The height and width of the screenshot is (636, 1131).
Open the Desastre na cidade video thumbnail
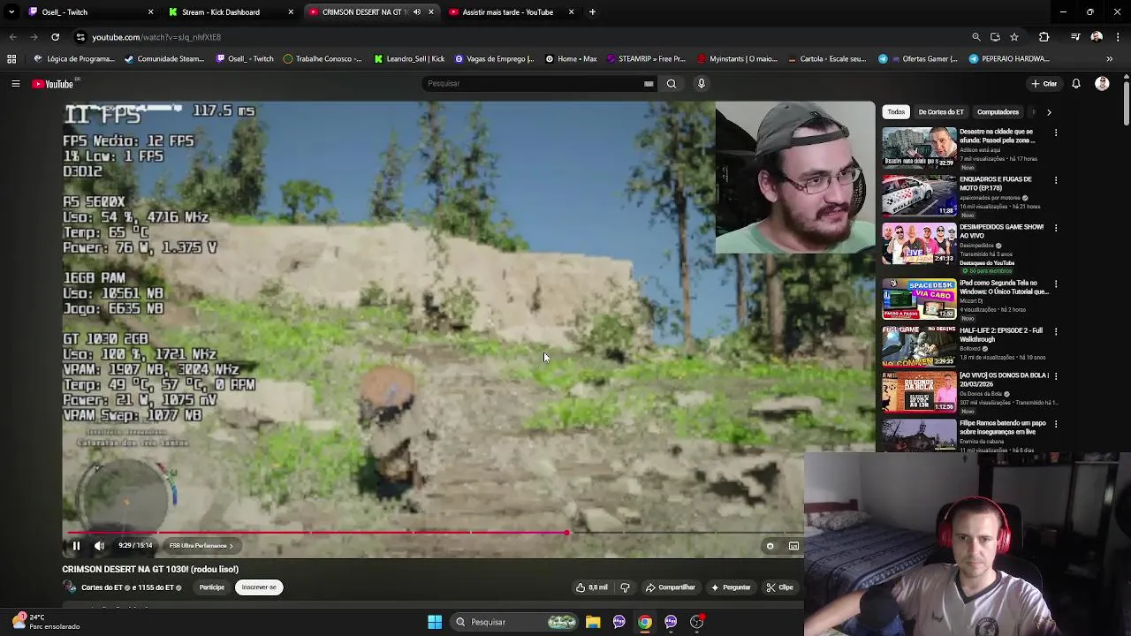(919, 148)
